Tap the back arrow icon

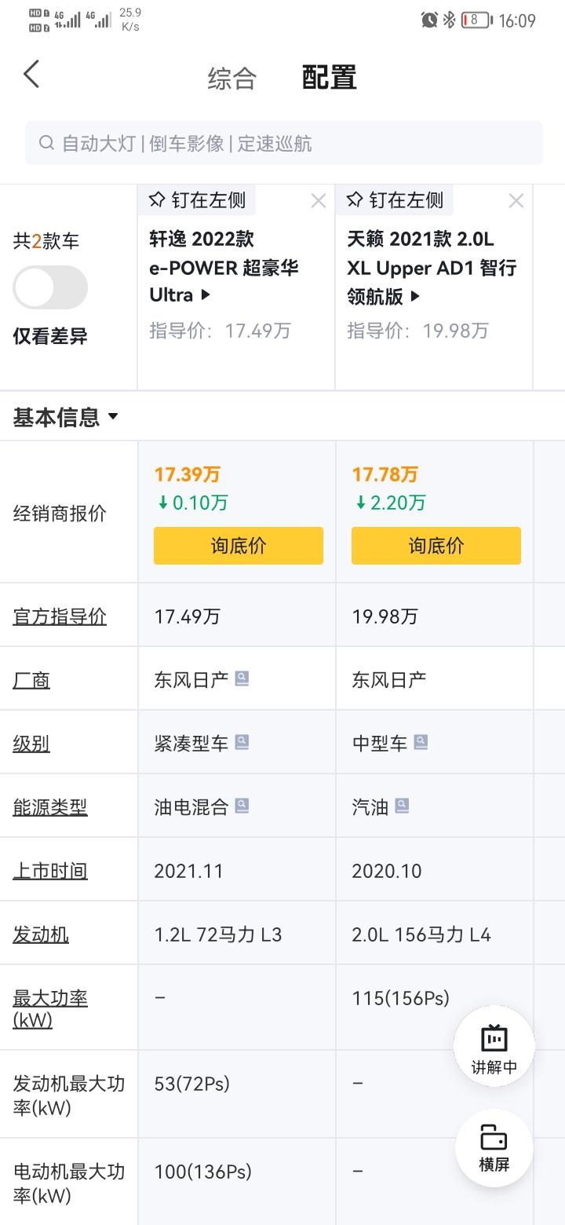(x=31, y=75)
